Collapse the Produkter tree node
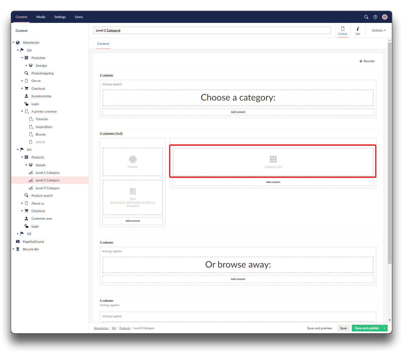Viewport: 403px width, 353px height. (x=22, y=58)
